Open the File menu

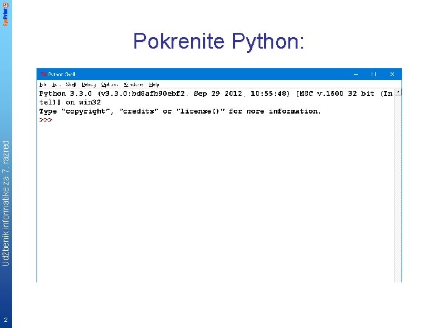43,84
